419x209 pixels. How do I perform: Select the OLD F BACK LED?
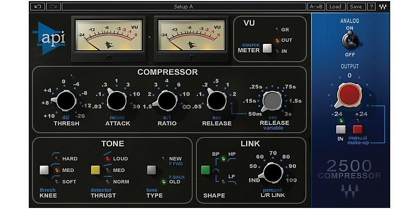coord(164,181)
